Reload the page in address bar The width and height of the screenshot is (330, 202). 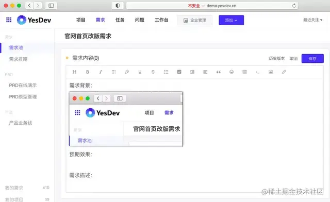click(x=294, y=6)
